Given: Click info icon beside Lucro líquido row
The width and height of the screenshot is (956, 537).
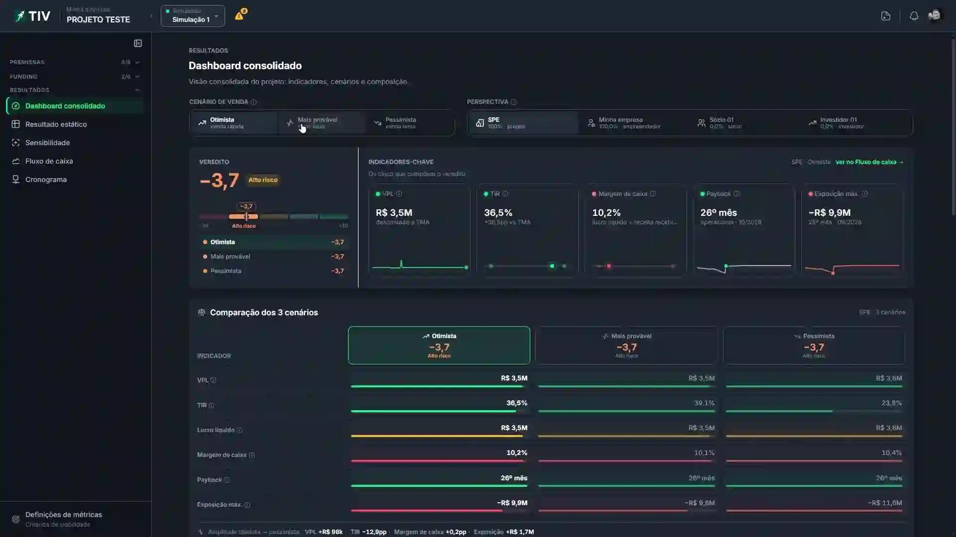Looking at the screenshot, I should pyautogui.click(x=239, y=430).
